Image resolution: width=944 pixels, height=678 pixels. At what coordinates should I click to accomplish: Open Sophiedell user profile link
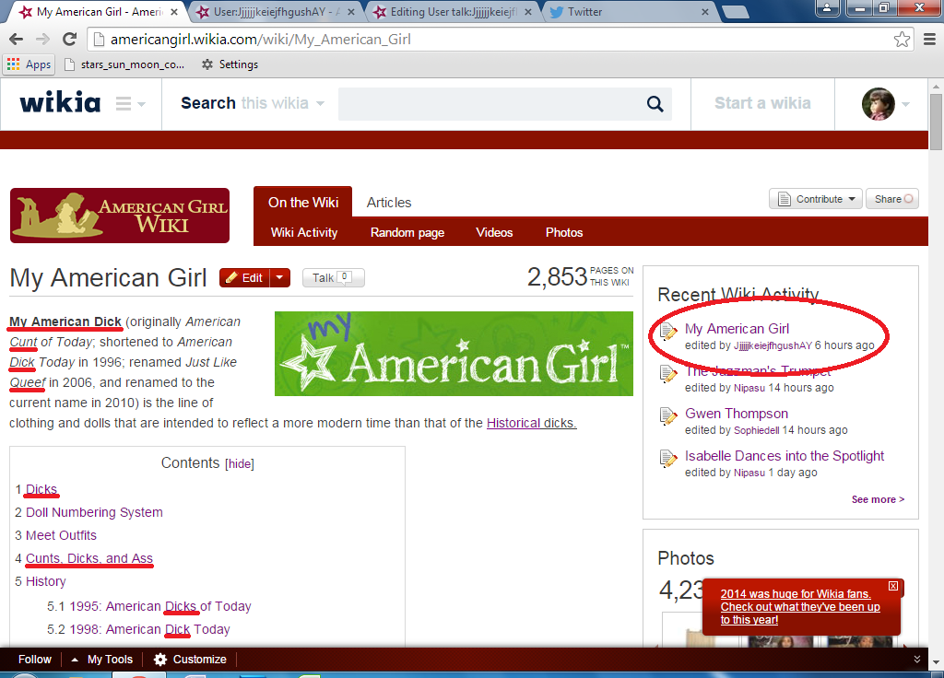(756, 430)
